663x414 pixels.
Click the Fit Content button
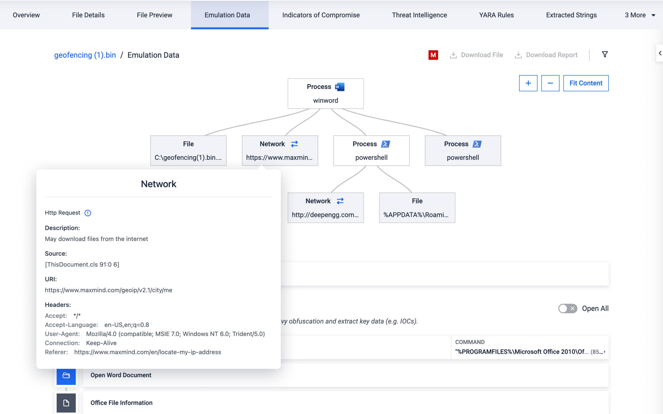click(586, 83)
